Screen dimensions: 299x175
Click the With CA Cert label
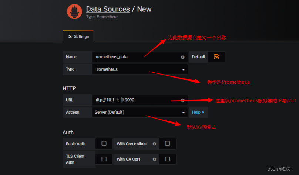click(x=128, y=159)
